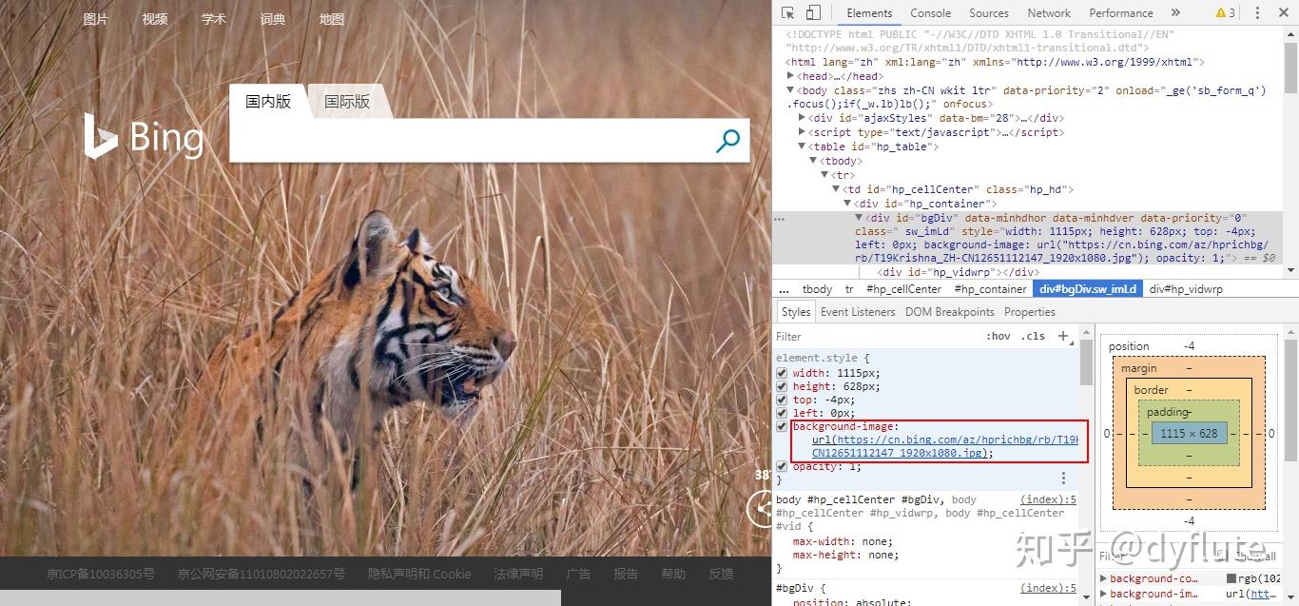Viewport: 1299px width, 606px height.
Task: Open the warnings counter showing 3
Action: tap(1226, 13)
